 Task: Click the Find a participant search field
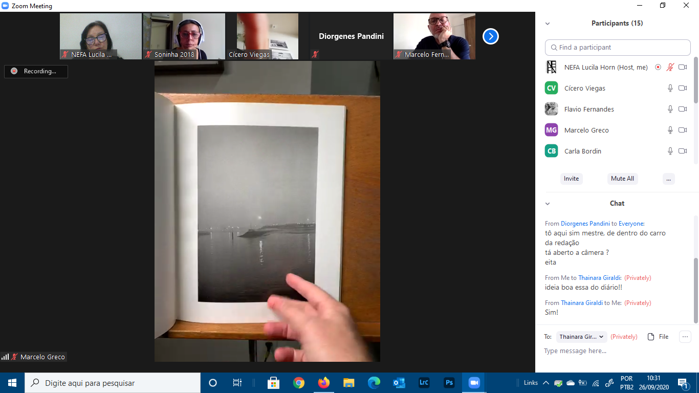point(618,47)
